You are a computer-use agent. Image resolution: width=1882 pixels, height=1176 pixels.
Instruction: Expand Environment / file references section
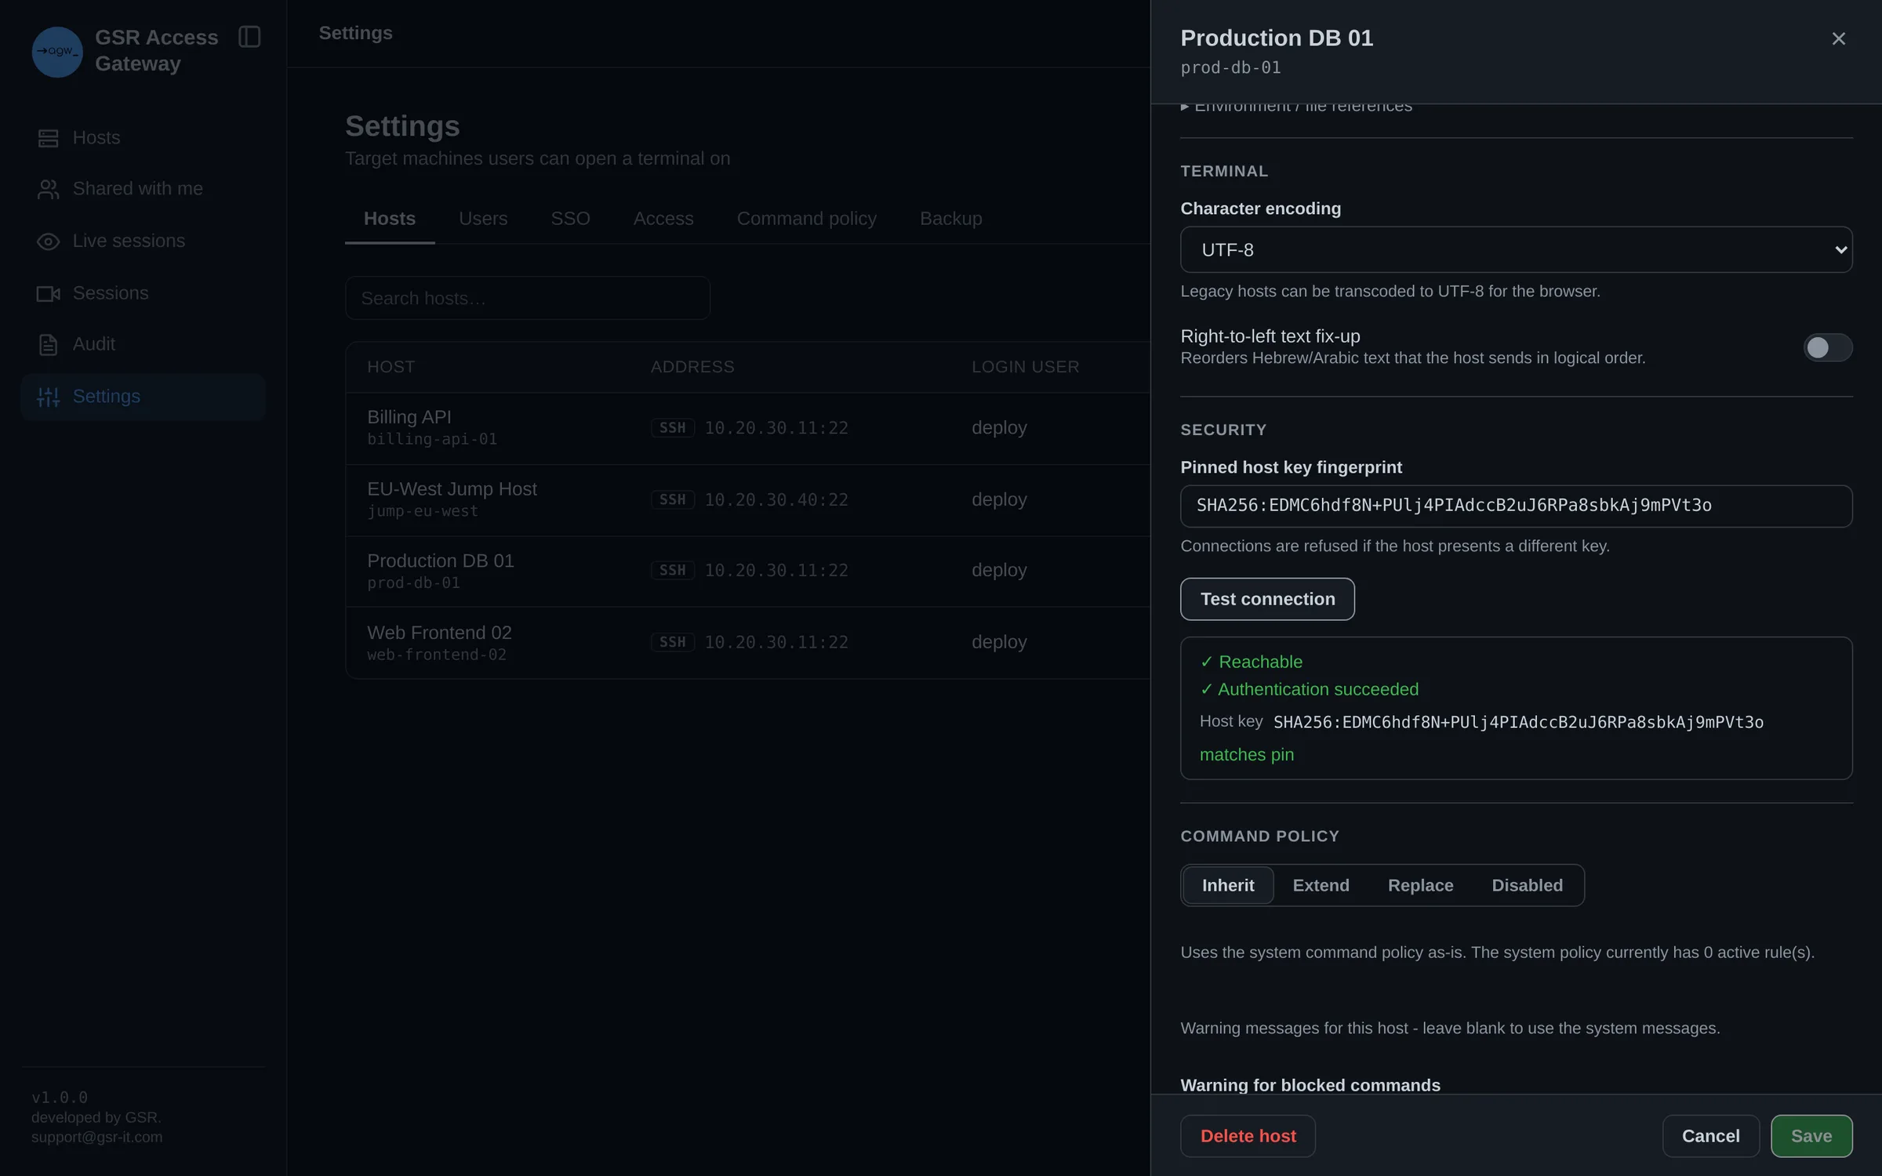(1296, 106)
